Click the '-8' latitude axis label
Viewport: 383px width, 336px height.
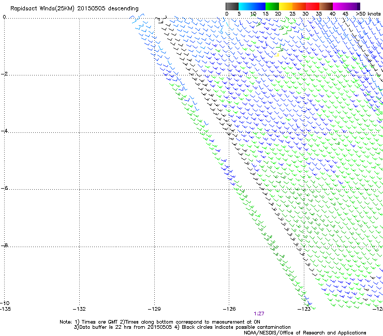[4, 245]
